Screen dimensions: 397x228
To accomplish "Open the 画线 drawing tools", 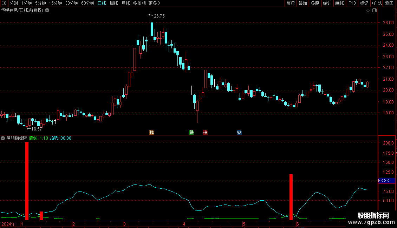I will pos(339,3).
